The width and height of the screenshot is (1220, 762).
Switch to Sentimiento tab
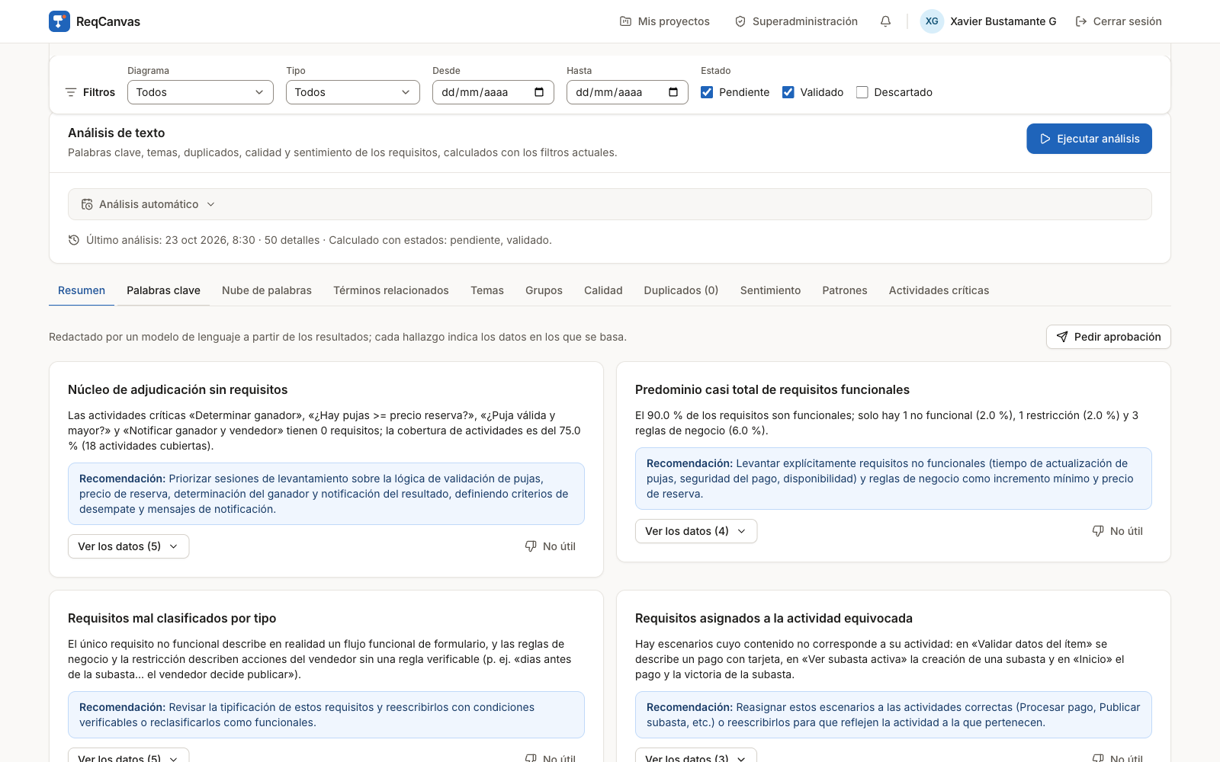pyautogui.click(x=770, y=290)
